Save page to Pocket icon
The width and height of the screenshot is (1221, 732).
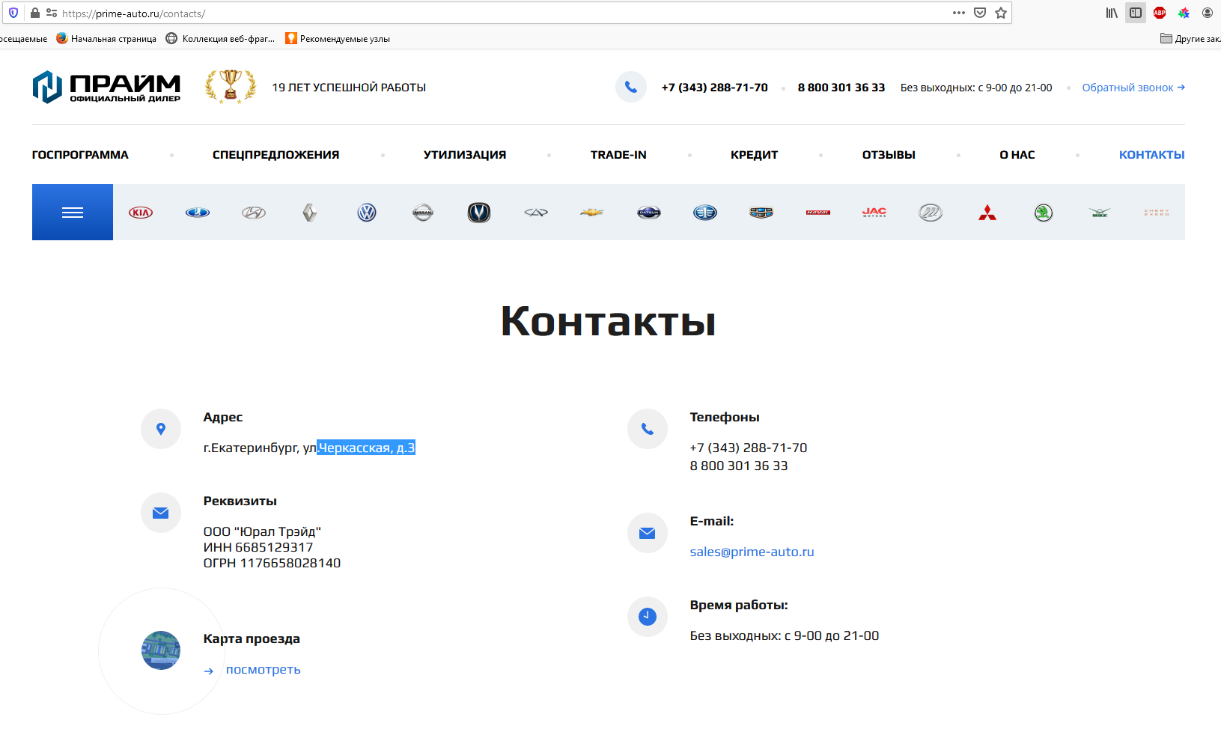pos(980,13)
